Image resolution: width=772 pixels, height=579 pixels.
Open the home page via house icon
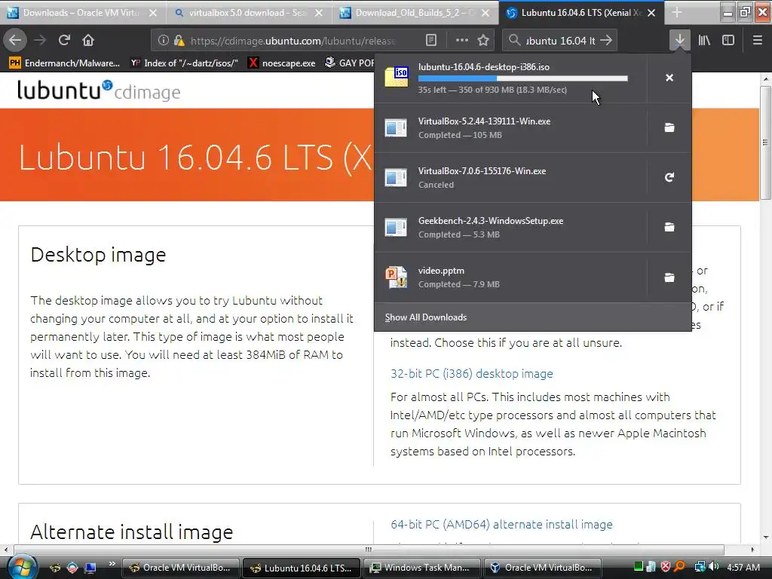click(88, 41)
